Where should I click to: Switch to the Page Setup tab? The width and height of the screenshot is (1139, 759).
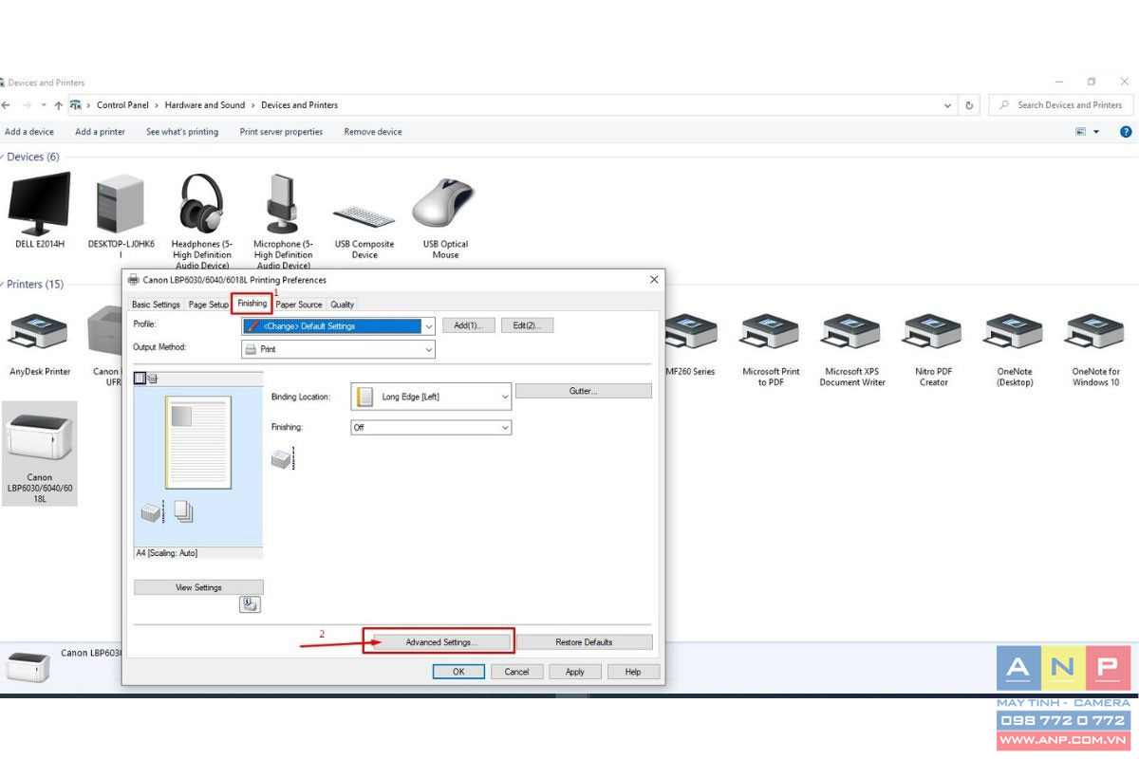[x=208, y=305]
